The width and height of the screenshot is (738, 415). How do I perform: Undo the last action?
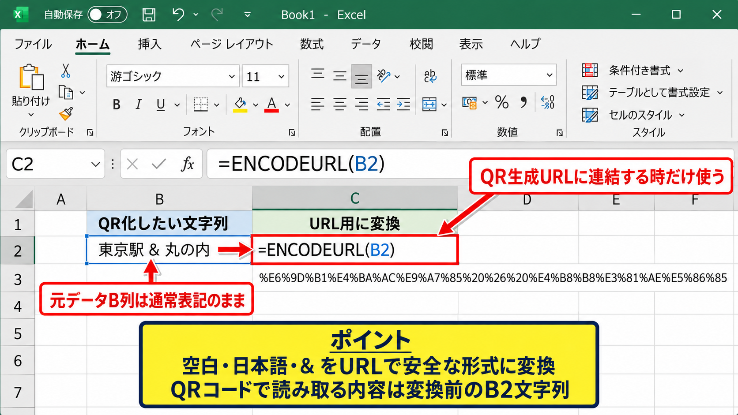tap(178, 15)
